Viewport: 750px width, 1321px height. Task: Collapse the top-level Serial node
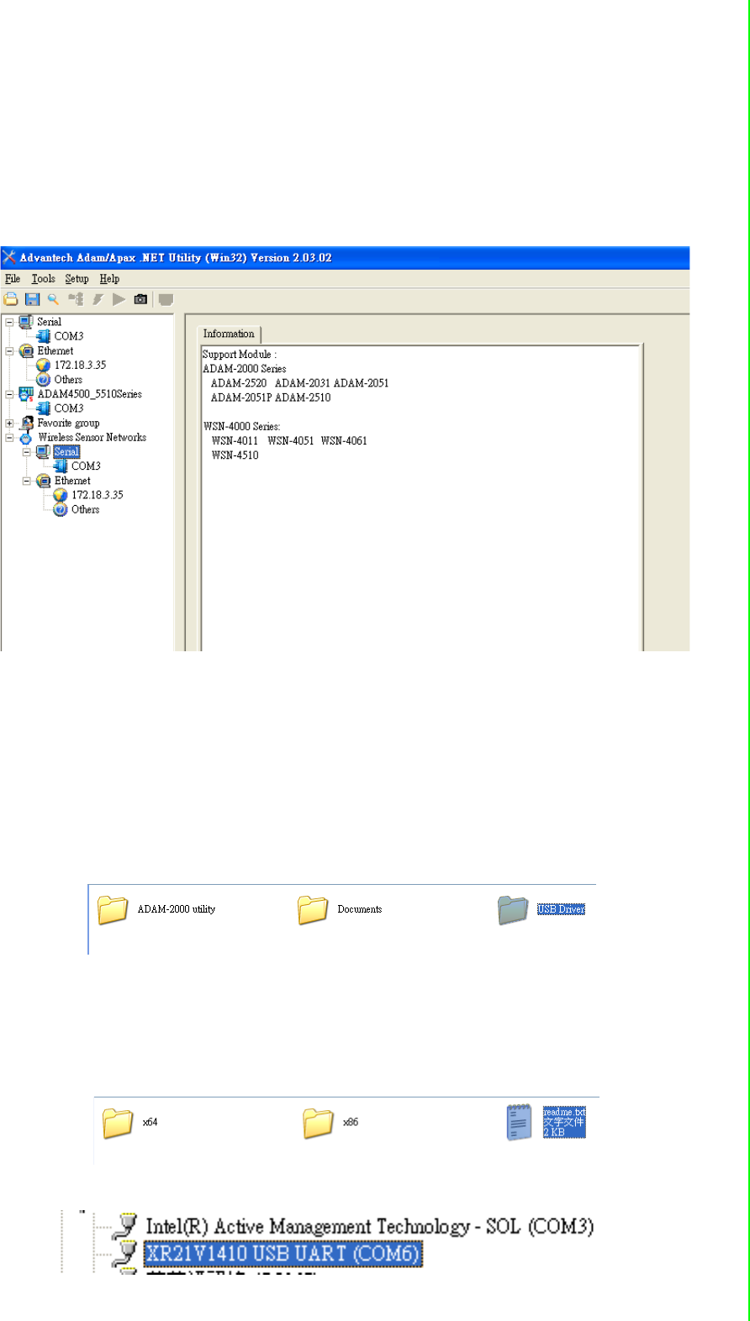click(x=10, y=322)
